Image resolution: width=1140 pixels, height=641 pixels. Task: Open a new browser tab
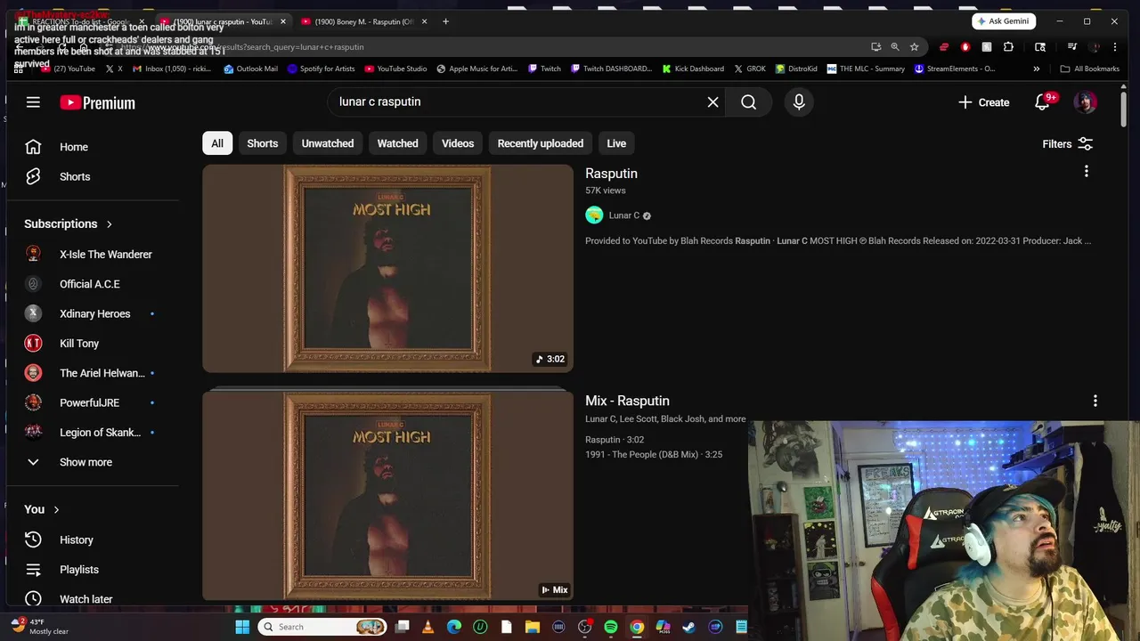pos(445,21)
